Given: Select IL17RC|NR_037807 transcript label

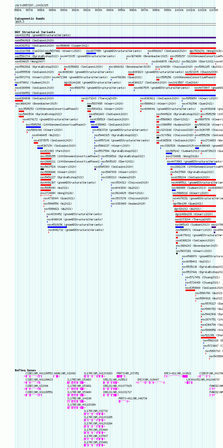Looking at the screenshot, I should (96, 436).
